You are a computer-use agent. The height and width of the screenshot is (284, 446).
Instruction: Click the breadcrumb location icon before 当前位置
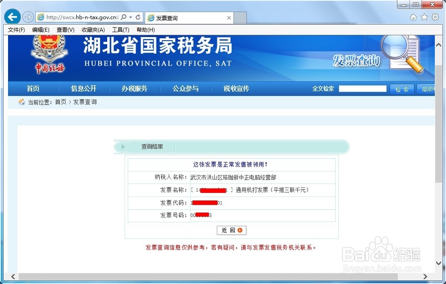(21, 102)
